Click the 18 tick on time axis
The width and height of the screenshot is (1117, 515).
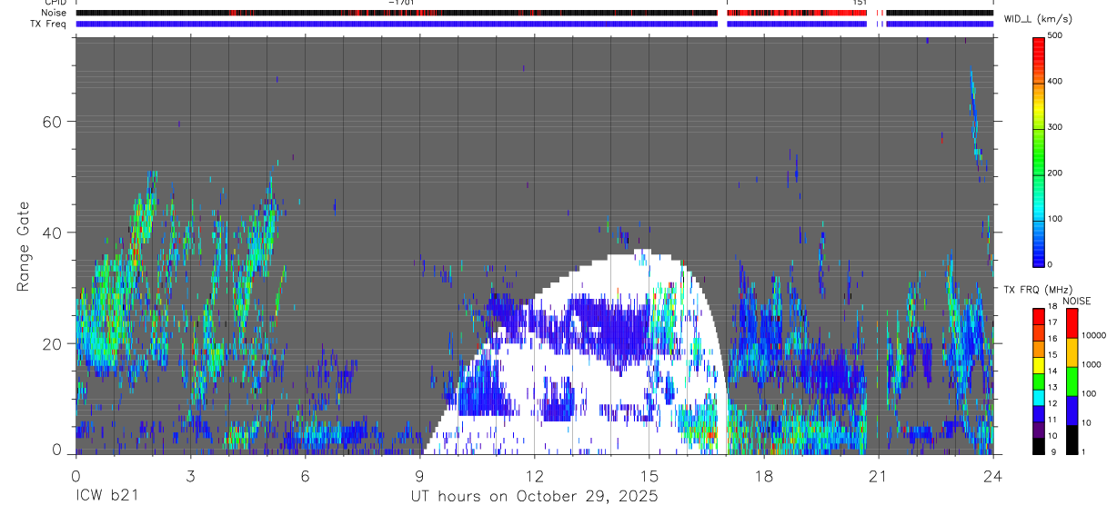point(763,475)
